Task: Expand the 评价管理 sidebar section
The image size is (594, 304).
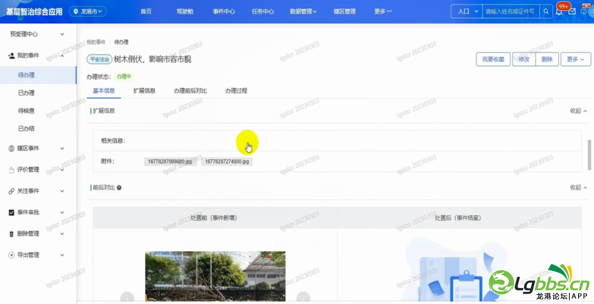Action: pos(62,170)
